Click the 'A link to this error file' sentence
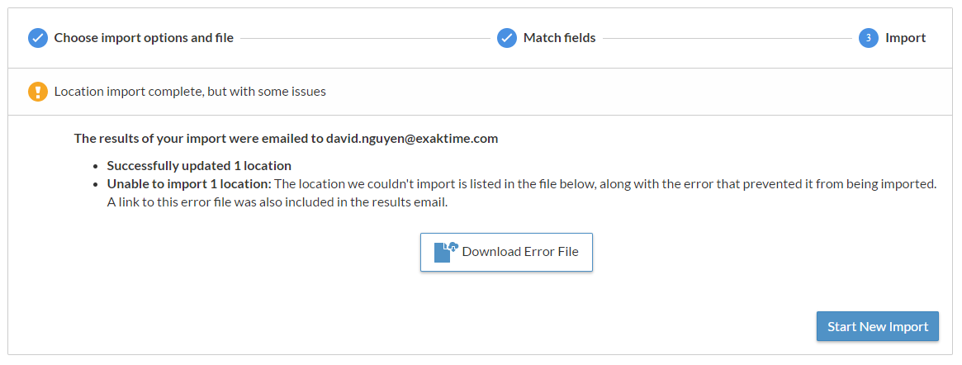Viewport: 962px width, 365px height. (x=277, y=201)
